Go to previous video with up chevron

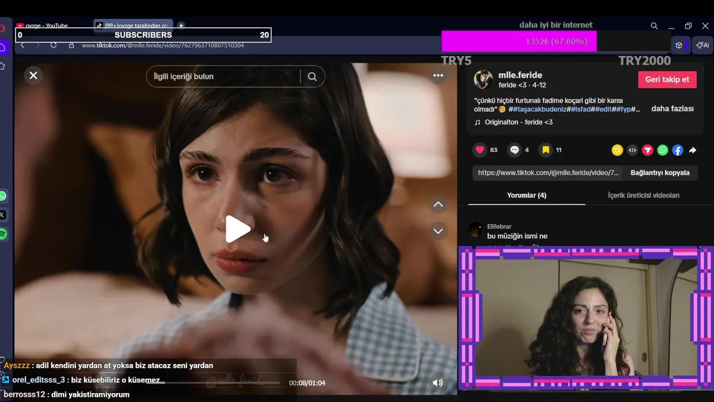[438, 205]
